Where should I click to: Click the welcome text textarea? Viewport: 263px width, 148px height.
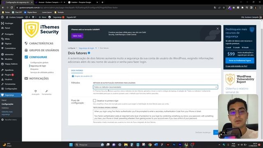coord(155,115)
